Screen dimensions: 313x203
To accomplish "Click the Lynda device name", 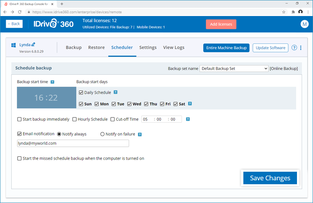I will click(25, 45).
